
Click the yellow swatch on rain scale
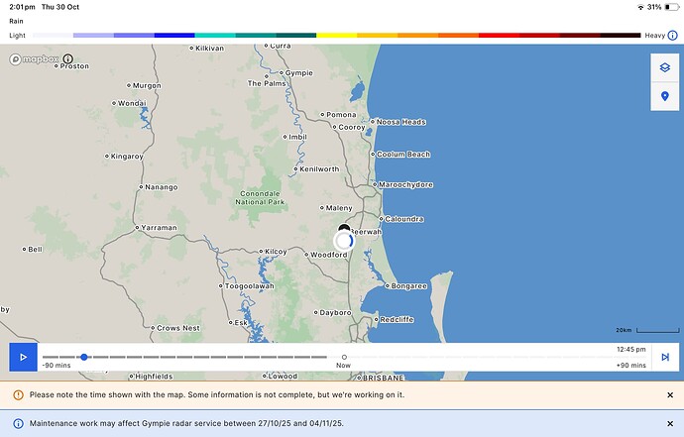(x=336, y=36)
